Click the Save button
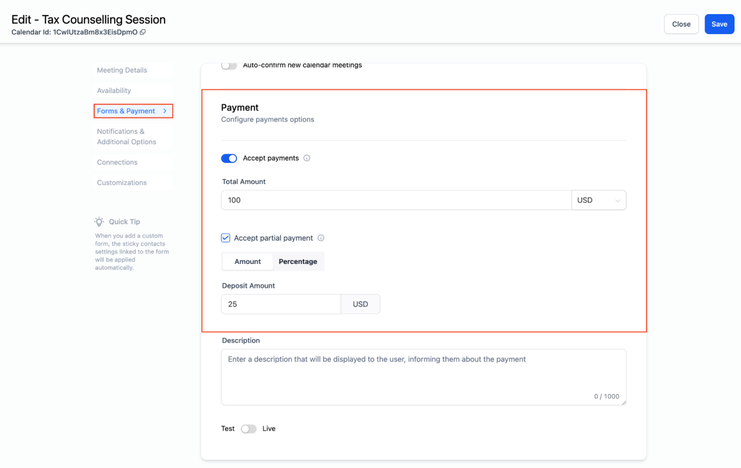 point(719,24)
